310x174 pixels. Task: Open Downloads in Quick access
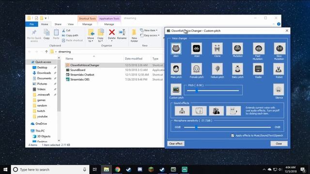(44, 73)
